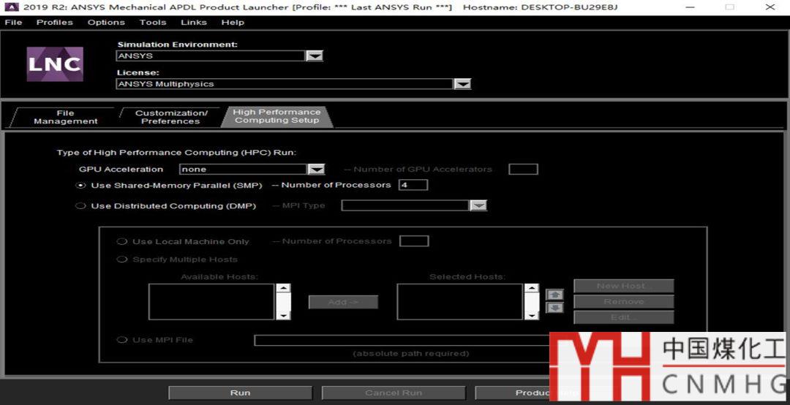Select Use Local Machine Only radio
Image resolution: width=790 pixels, height=405 pixels.
coord(121,241)
